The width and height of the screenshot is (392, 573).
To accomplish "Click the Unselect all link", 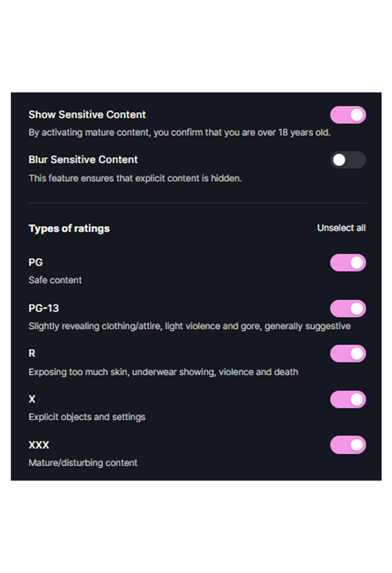I will pyautogui.click(x=341, y=228).
